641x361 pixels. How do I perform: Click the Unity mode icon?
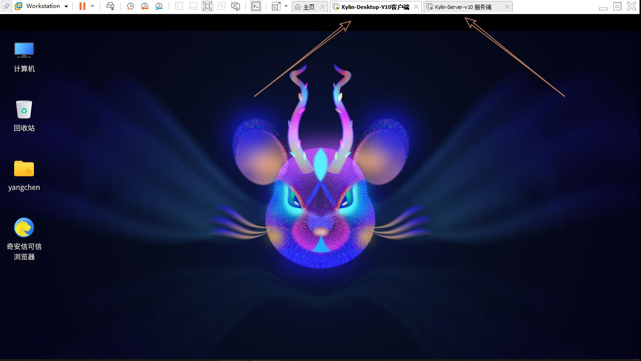pyautogui.click(x=222, y=7)
